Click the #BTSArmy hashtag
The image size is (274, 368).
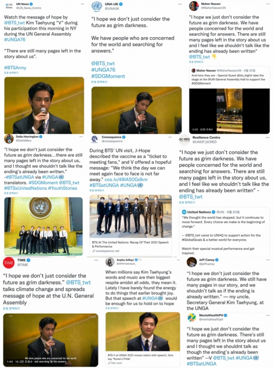15,68
